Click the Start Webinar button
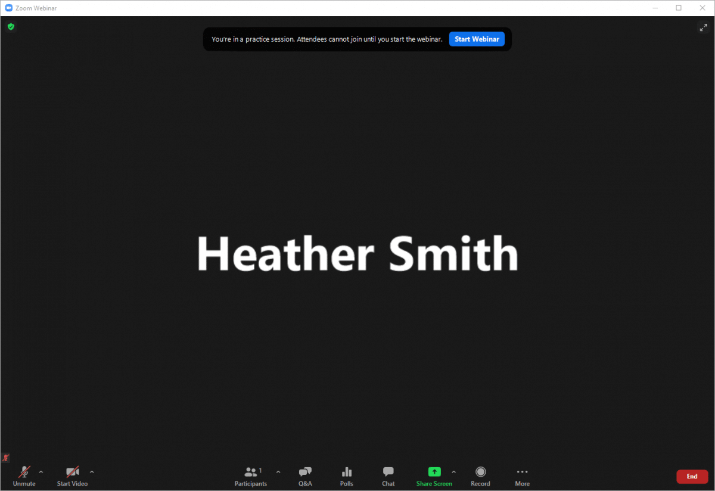The height and width of the screenshot is (491, 715). point(477,39)
